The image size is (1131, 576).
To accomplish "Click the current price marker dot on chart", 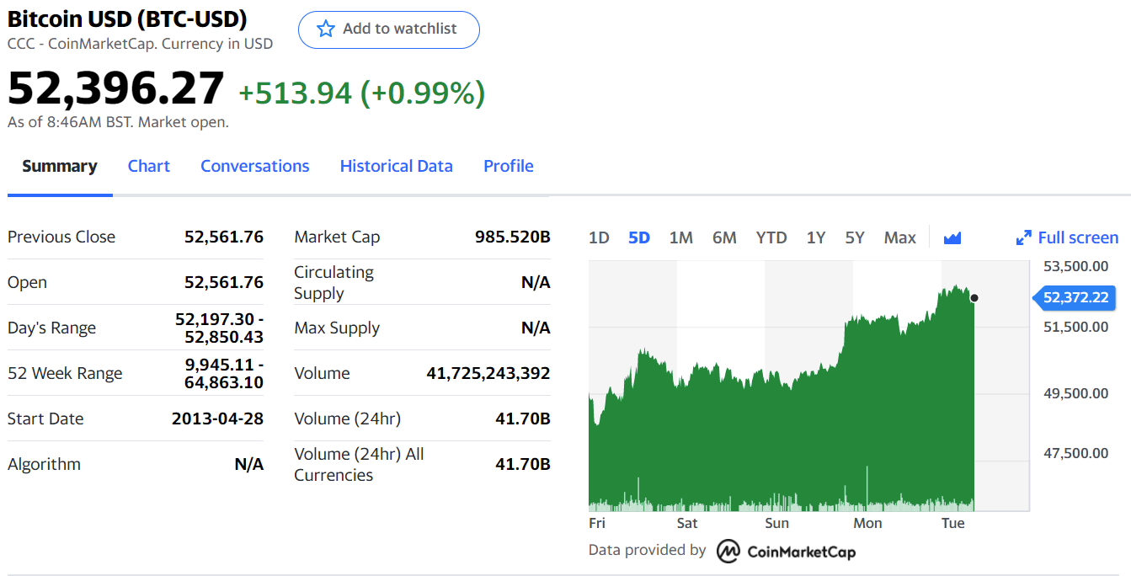I will tap(974, 297).
